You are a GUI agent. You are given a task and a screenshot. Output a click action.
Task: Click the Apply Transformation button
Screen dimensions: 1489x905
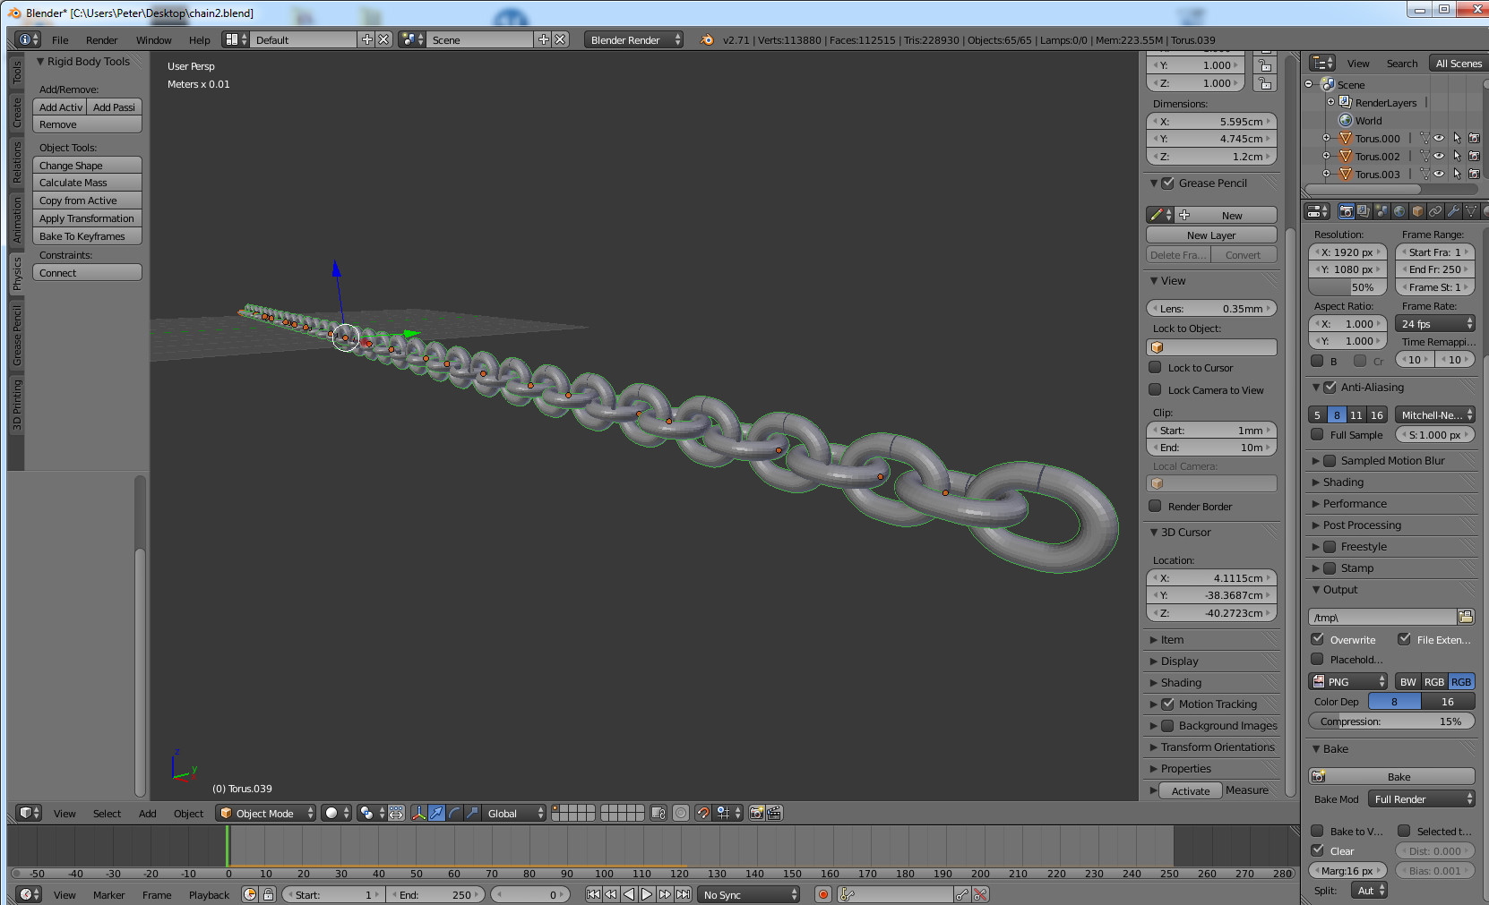(87, 218)
